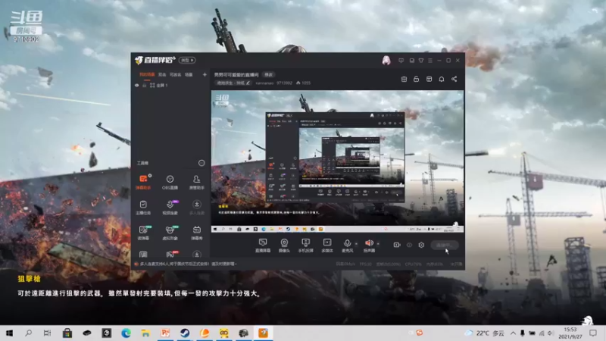Select the first orange scene tab
Image resolution: width=606 pixels, height=341 pixels.
tap(147, 74)
